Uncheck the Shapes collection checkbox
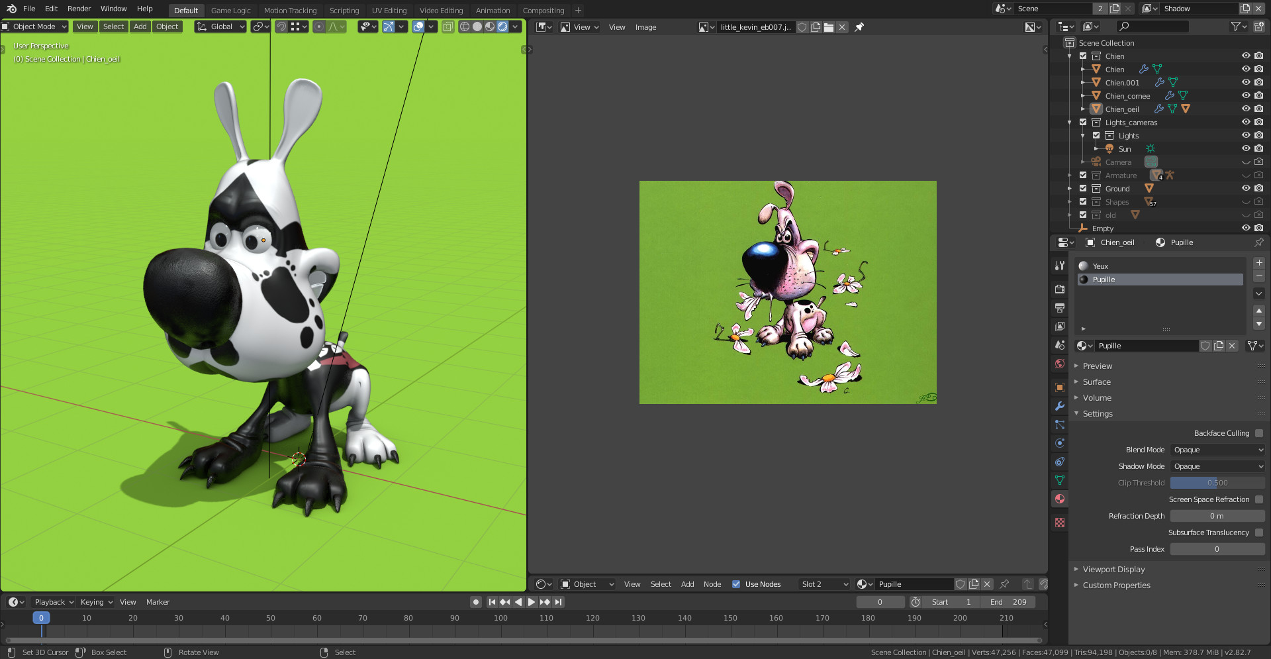 1083,201
